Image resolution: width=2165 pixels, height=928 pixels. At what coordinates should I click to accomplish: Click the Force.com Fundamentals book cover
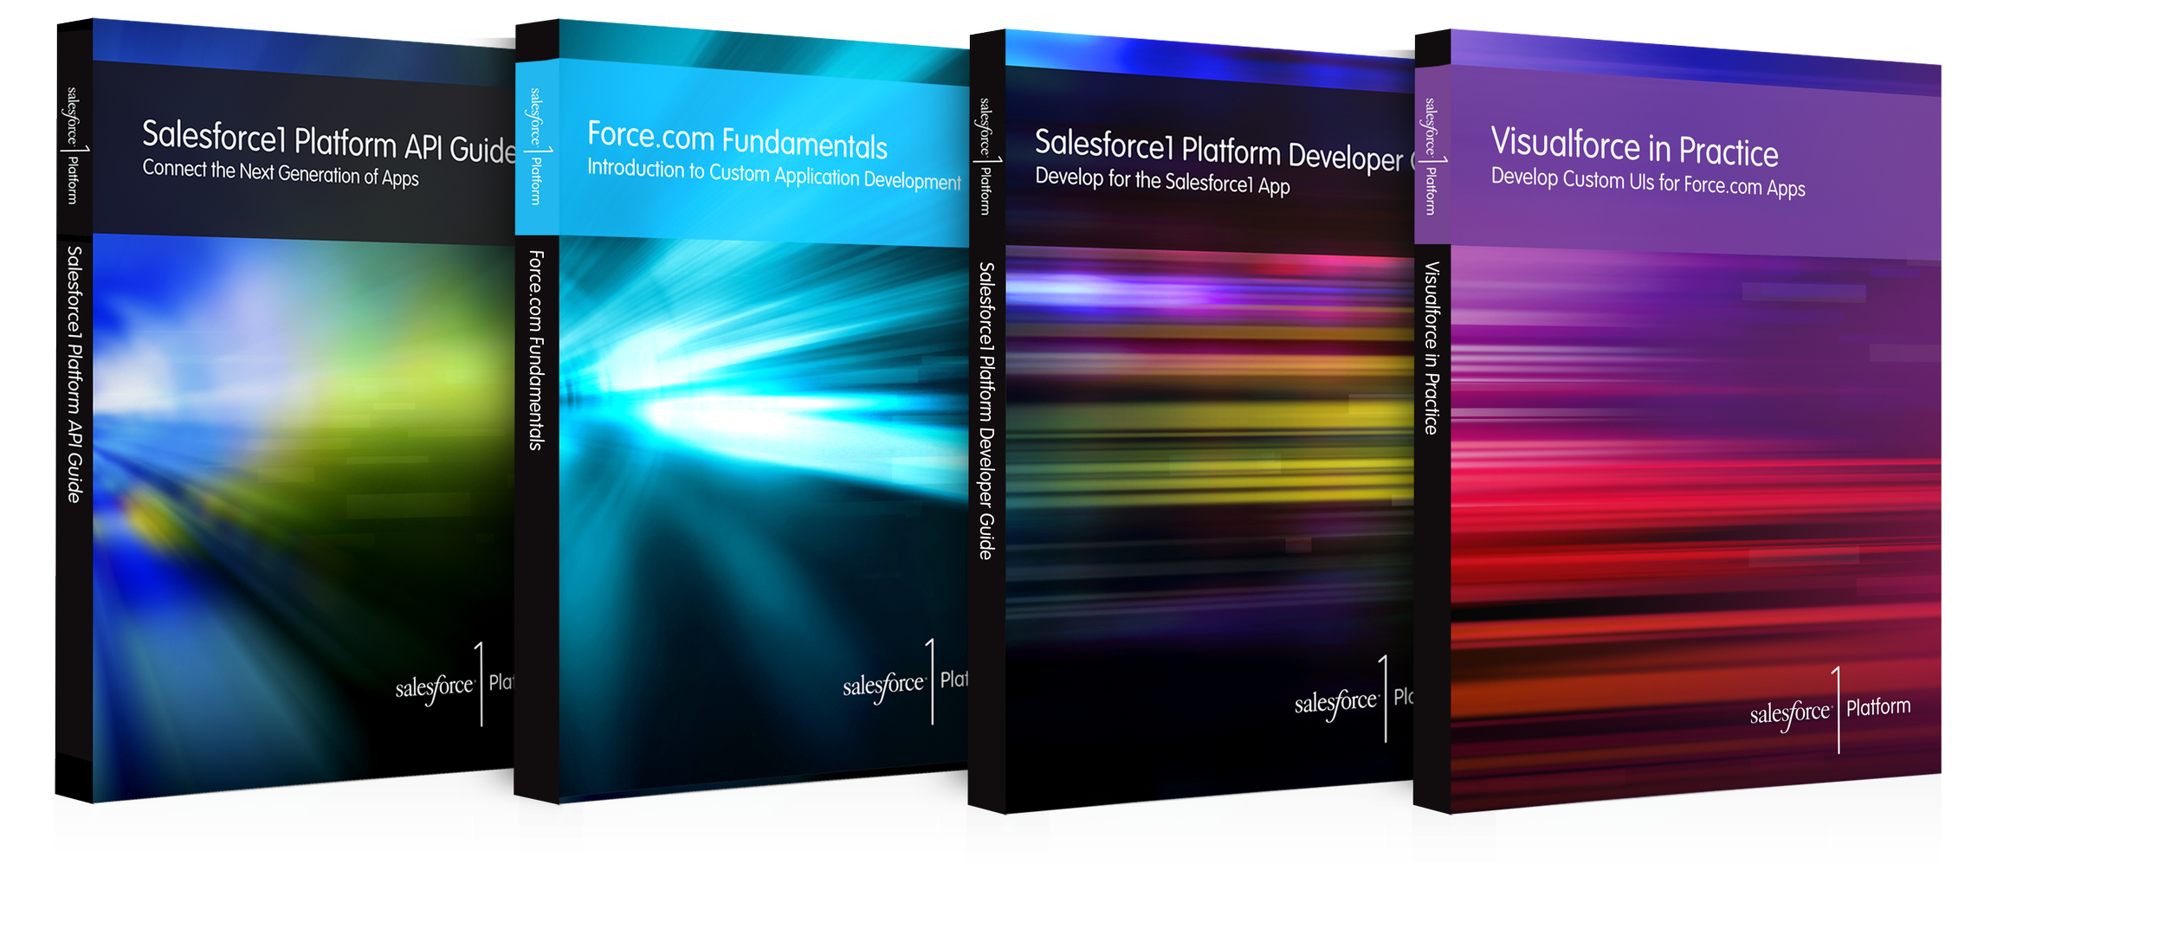(764, 411)
